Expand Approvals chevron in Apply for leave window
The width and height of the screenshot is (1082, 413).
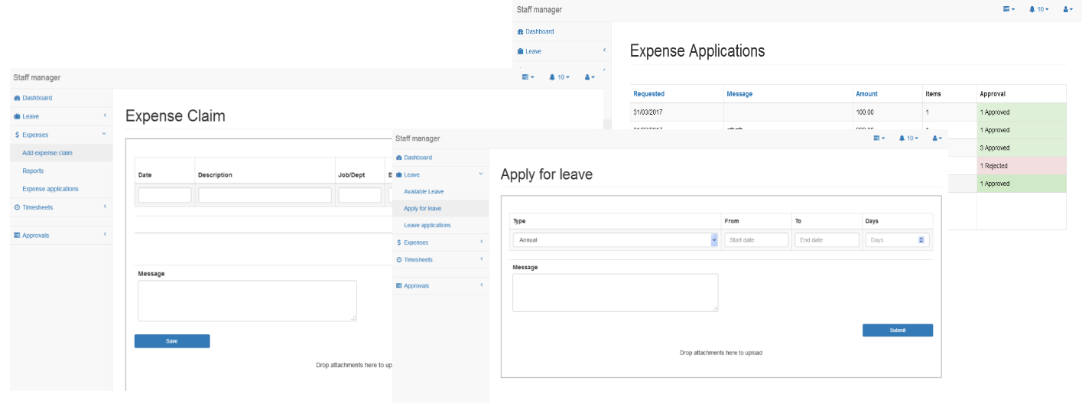tap(480, 285)
